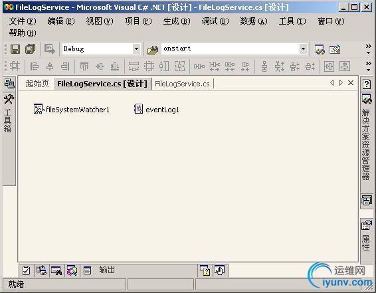Screen dimensions: 376x293
Task: Open the 项目(P) menu
Action: click(x=138, y=21)
